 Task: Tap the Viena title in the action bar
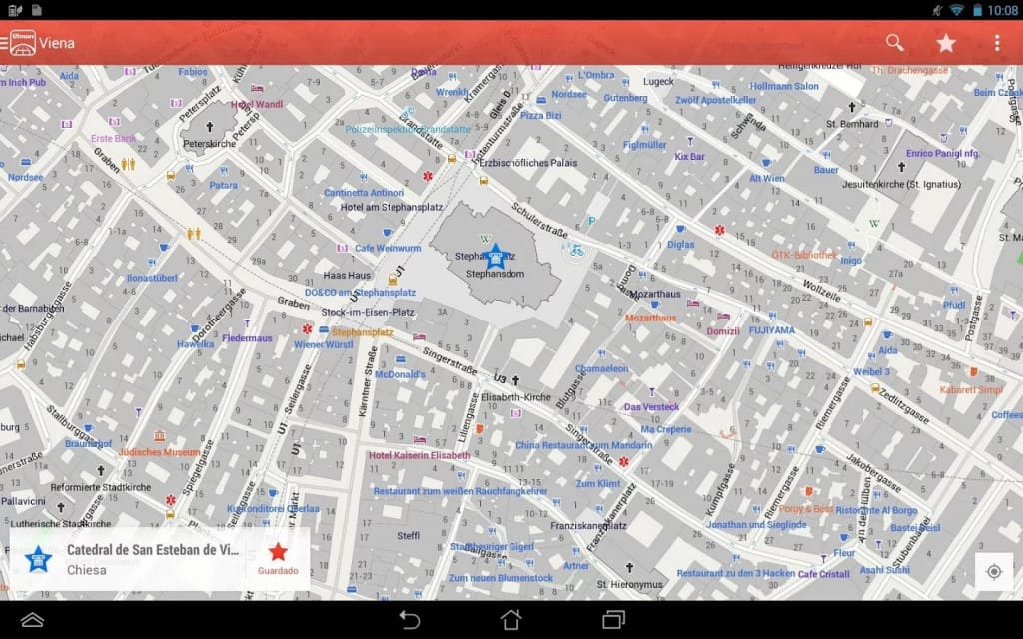[x=57, y=42]
